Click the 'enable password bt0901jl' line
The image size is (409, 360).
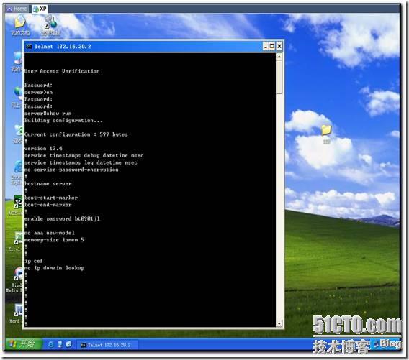pyautogui.click(x=62, y=219)
